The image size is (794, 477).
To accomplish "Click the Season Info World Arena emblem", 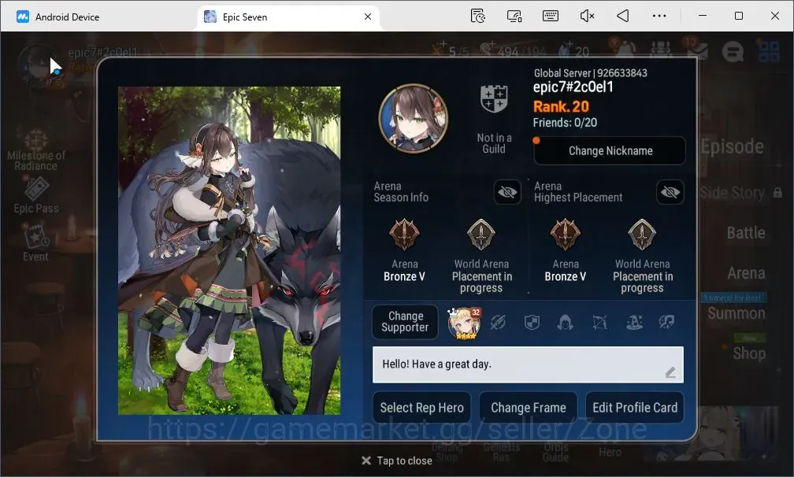I will pyautogui.click(x=481, y=235).
